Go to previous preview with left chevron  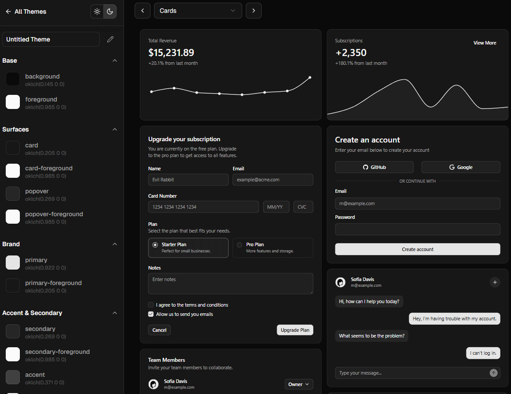(143, 11)
